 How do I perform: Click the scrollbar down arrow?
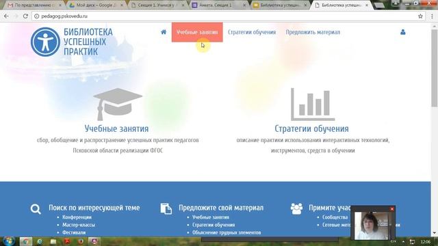pos(434,233)
